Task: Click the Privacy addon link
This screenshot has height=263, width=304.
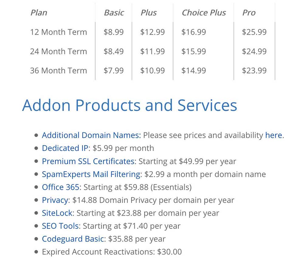Action: [x=55, y=200]
